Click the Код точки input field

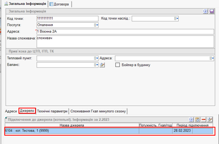click(66, 19)
